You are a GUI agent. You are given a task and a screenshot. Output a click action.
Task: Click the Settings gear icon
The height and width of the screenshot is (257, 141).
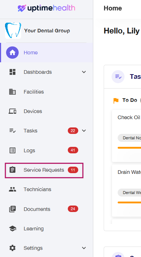(13, 248)
